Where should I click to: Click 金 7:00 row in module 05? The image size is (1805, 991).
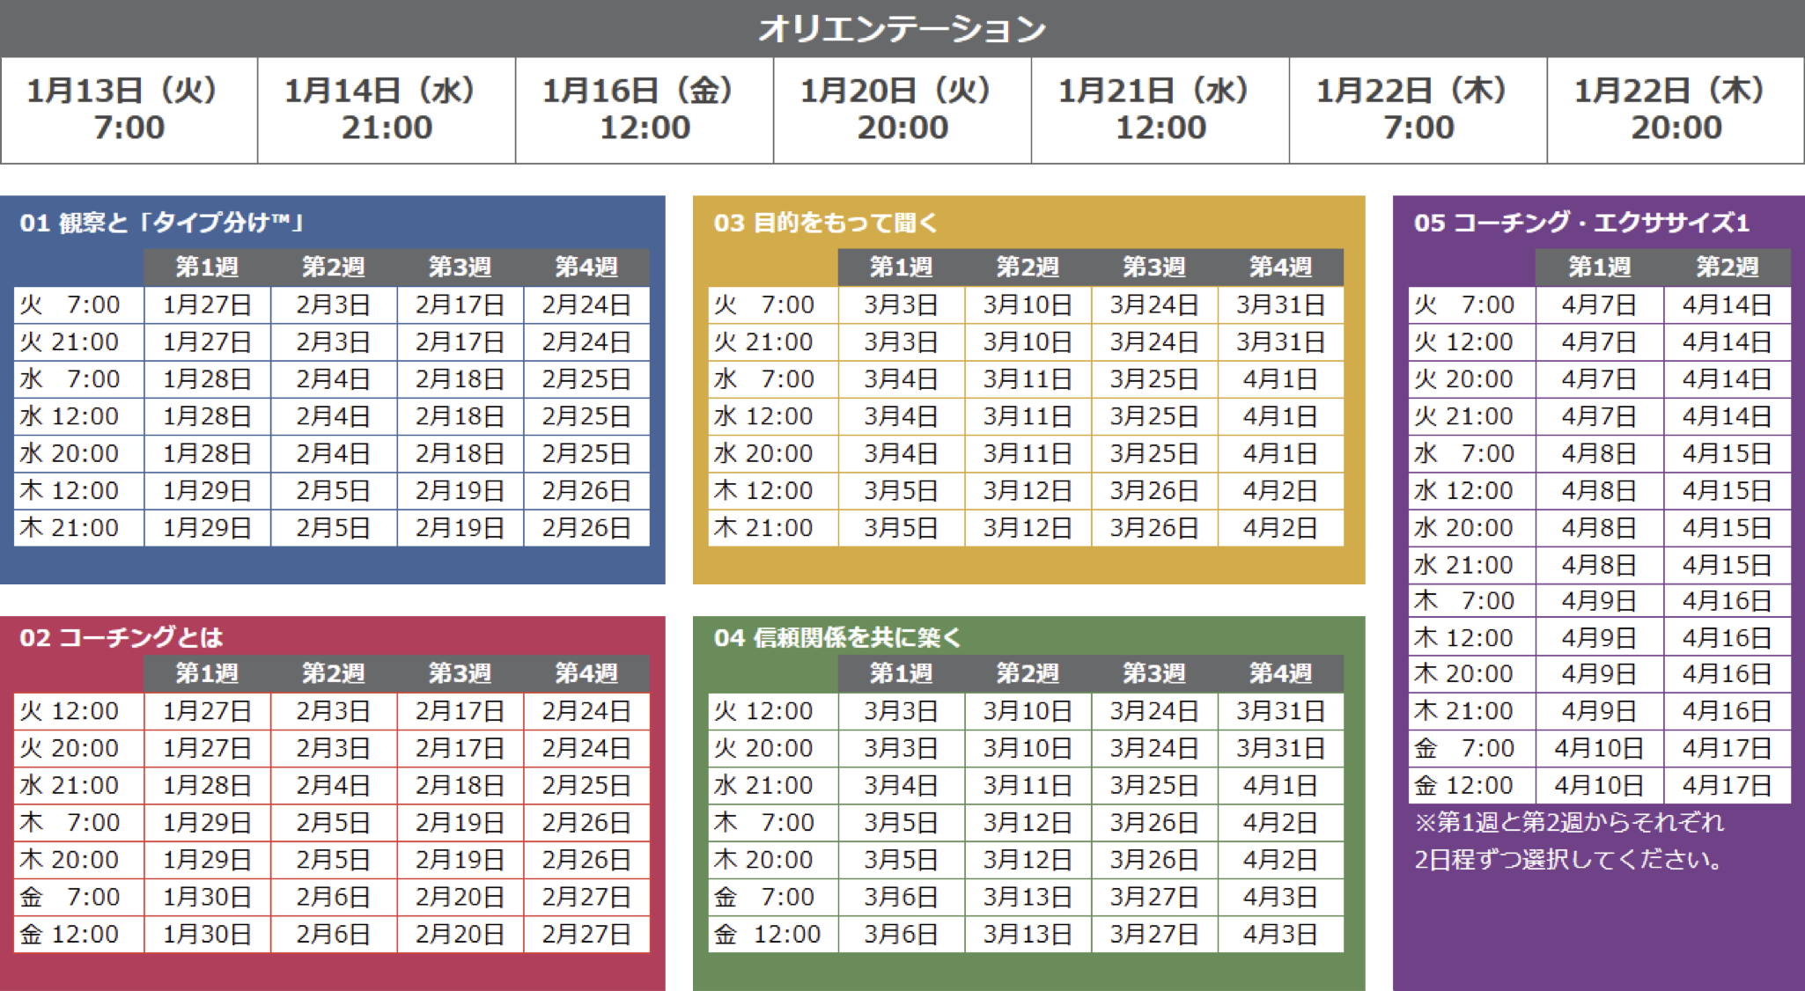1464,748
